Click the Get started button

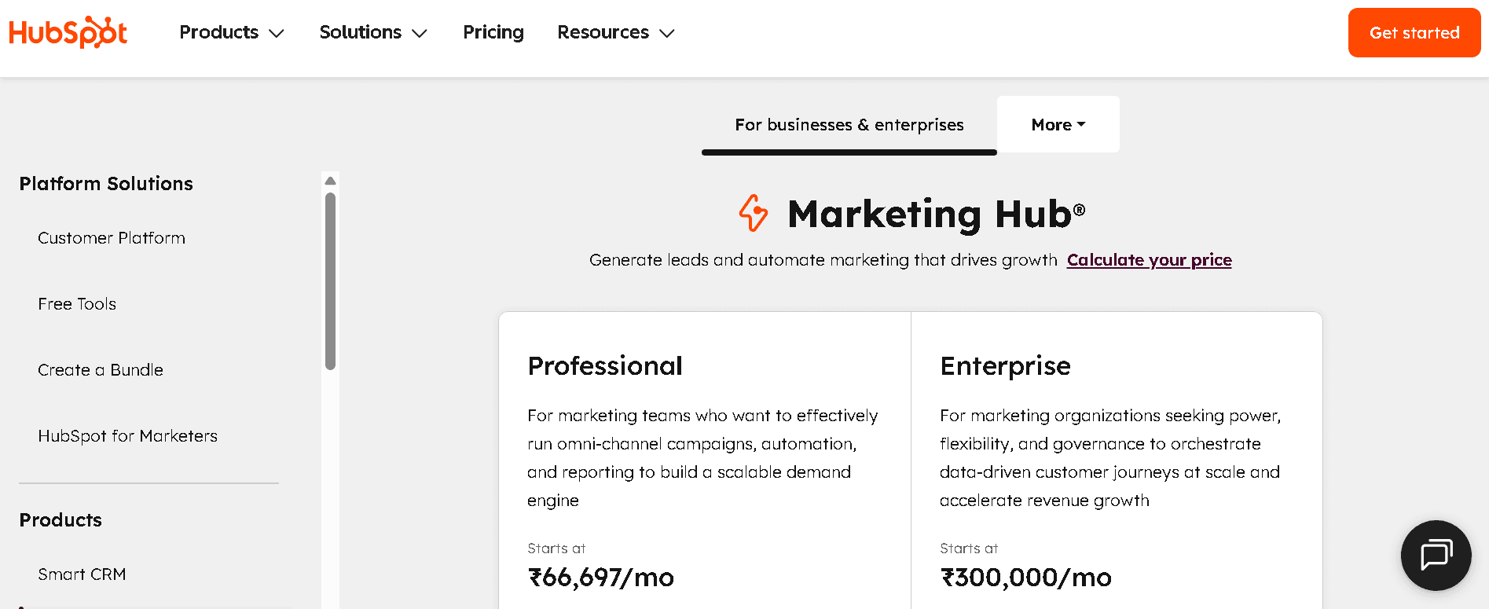pos(1414,32)
